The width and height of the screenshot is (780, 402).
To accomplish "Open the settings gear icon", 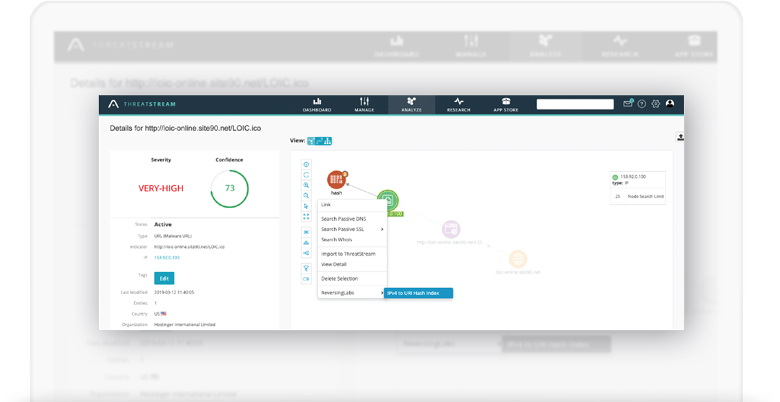I will [656, 104].
